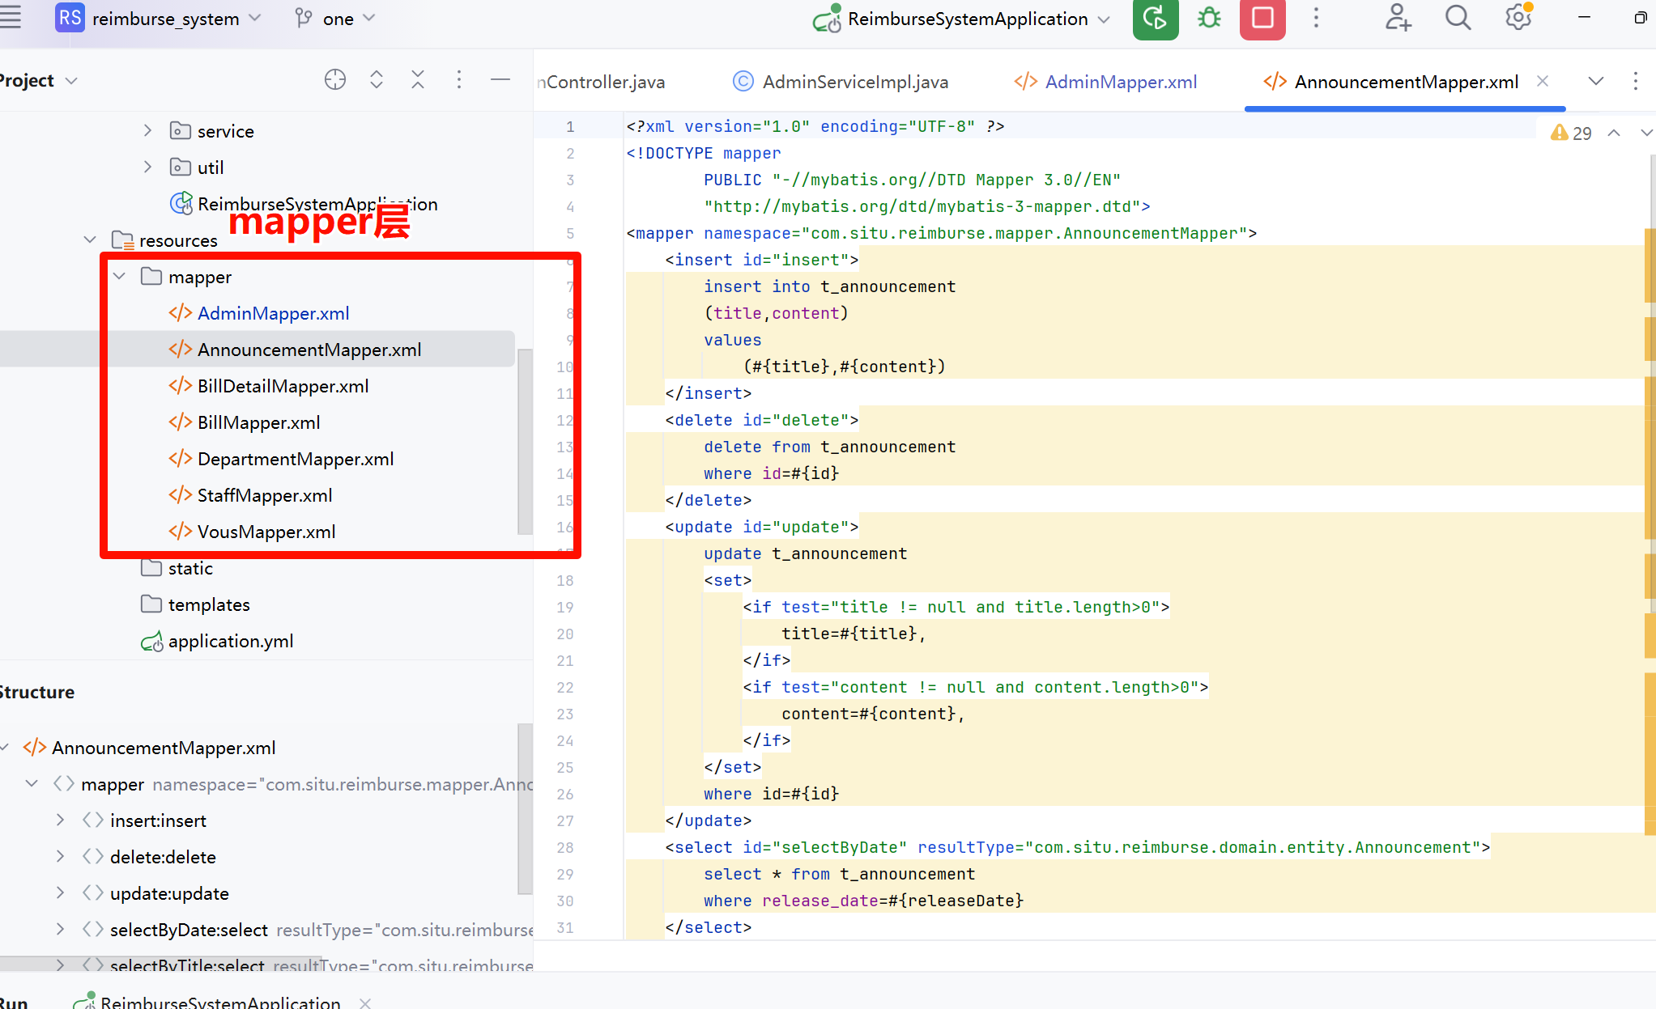Start a Code With Me session
1656x1009 pixels.
point(1398,19)
